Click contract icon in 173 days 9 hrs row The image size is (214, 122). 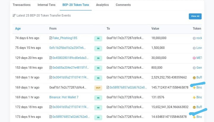51,117
